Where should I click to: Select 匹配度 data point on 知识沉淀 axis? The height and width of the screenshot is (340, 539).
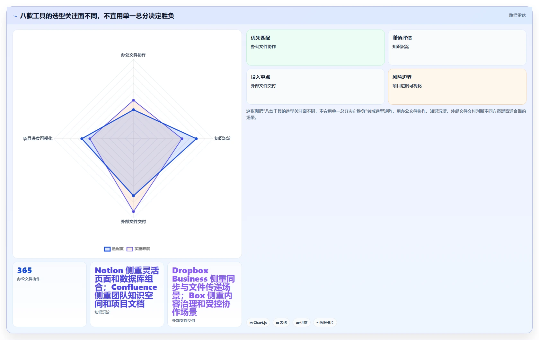tap(196, 139)
